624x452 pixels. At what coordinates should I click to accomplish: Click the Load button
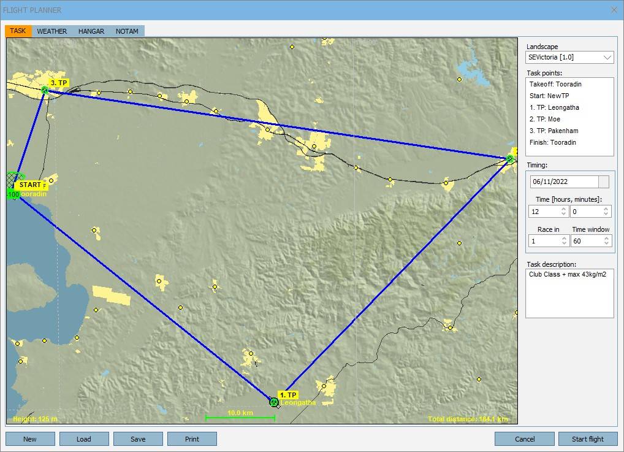(x=84, y=439)
